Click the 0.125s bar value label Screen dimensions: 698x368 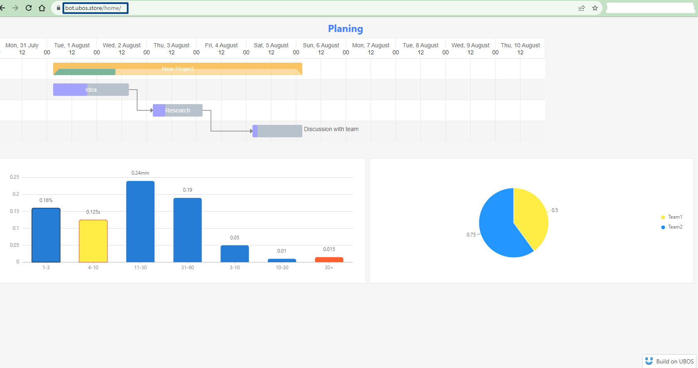[x=93, y=212]
